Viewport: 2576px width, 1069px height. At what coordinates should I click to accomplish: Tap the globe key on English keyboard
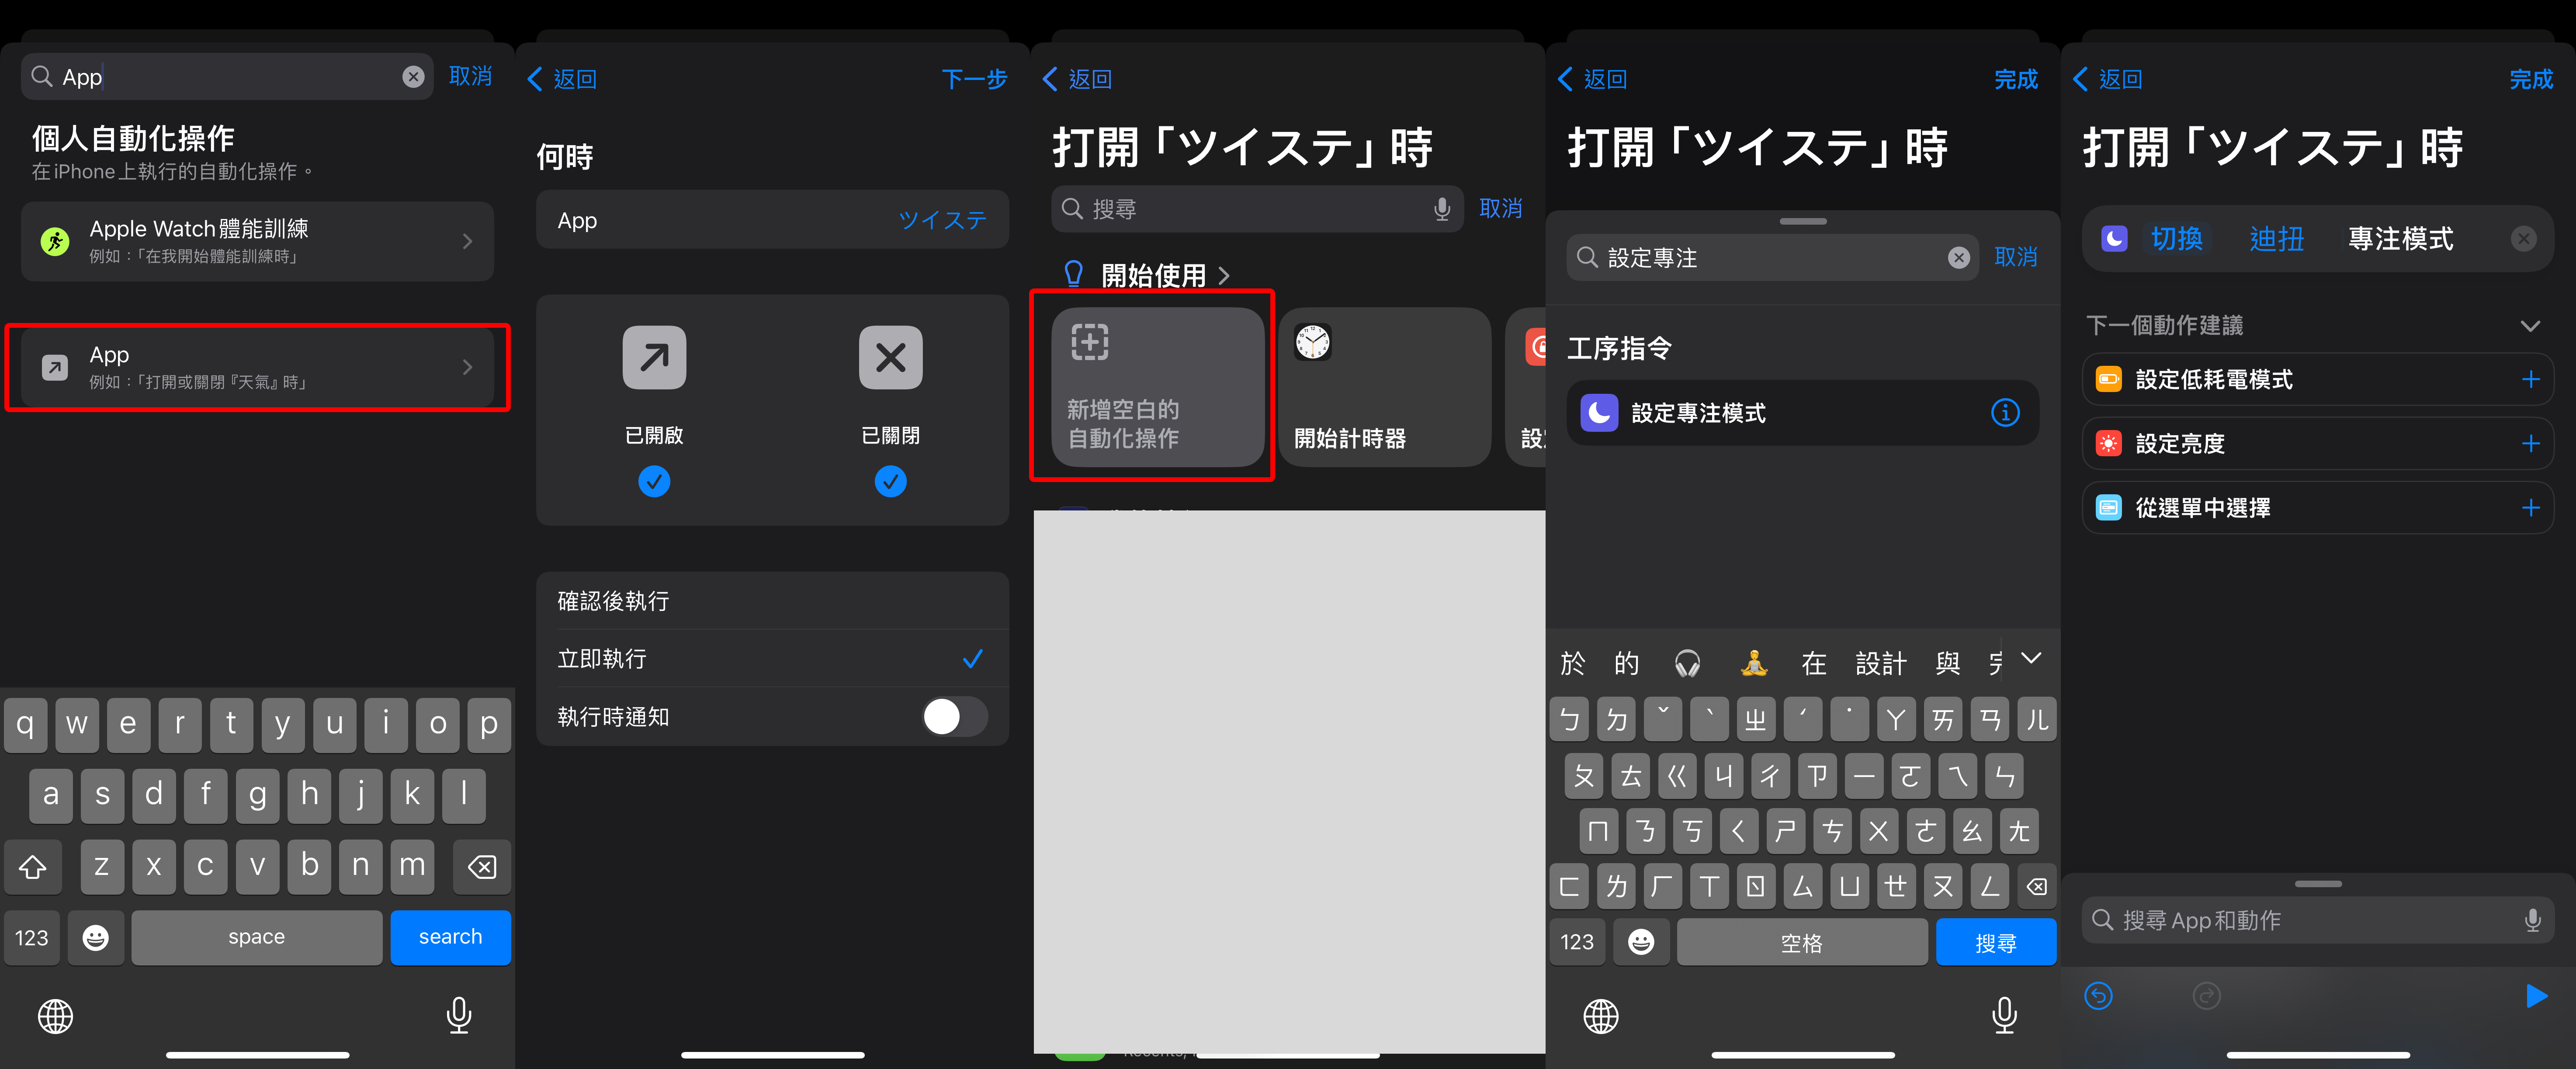[x=55, y=1016]
